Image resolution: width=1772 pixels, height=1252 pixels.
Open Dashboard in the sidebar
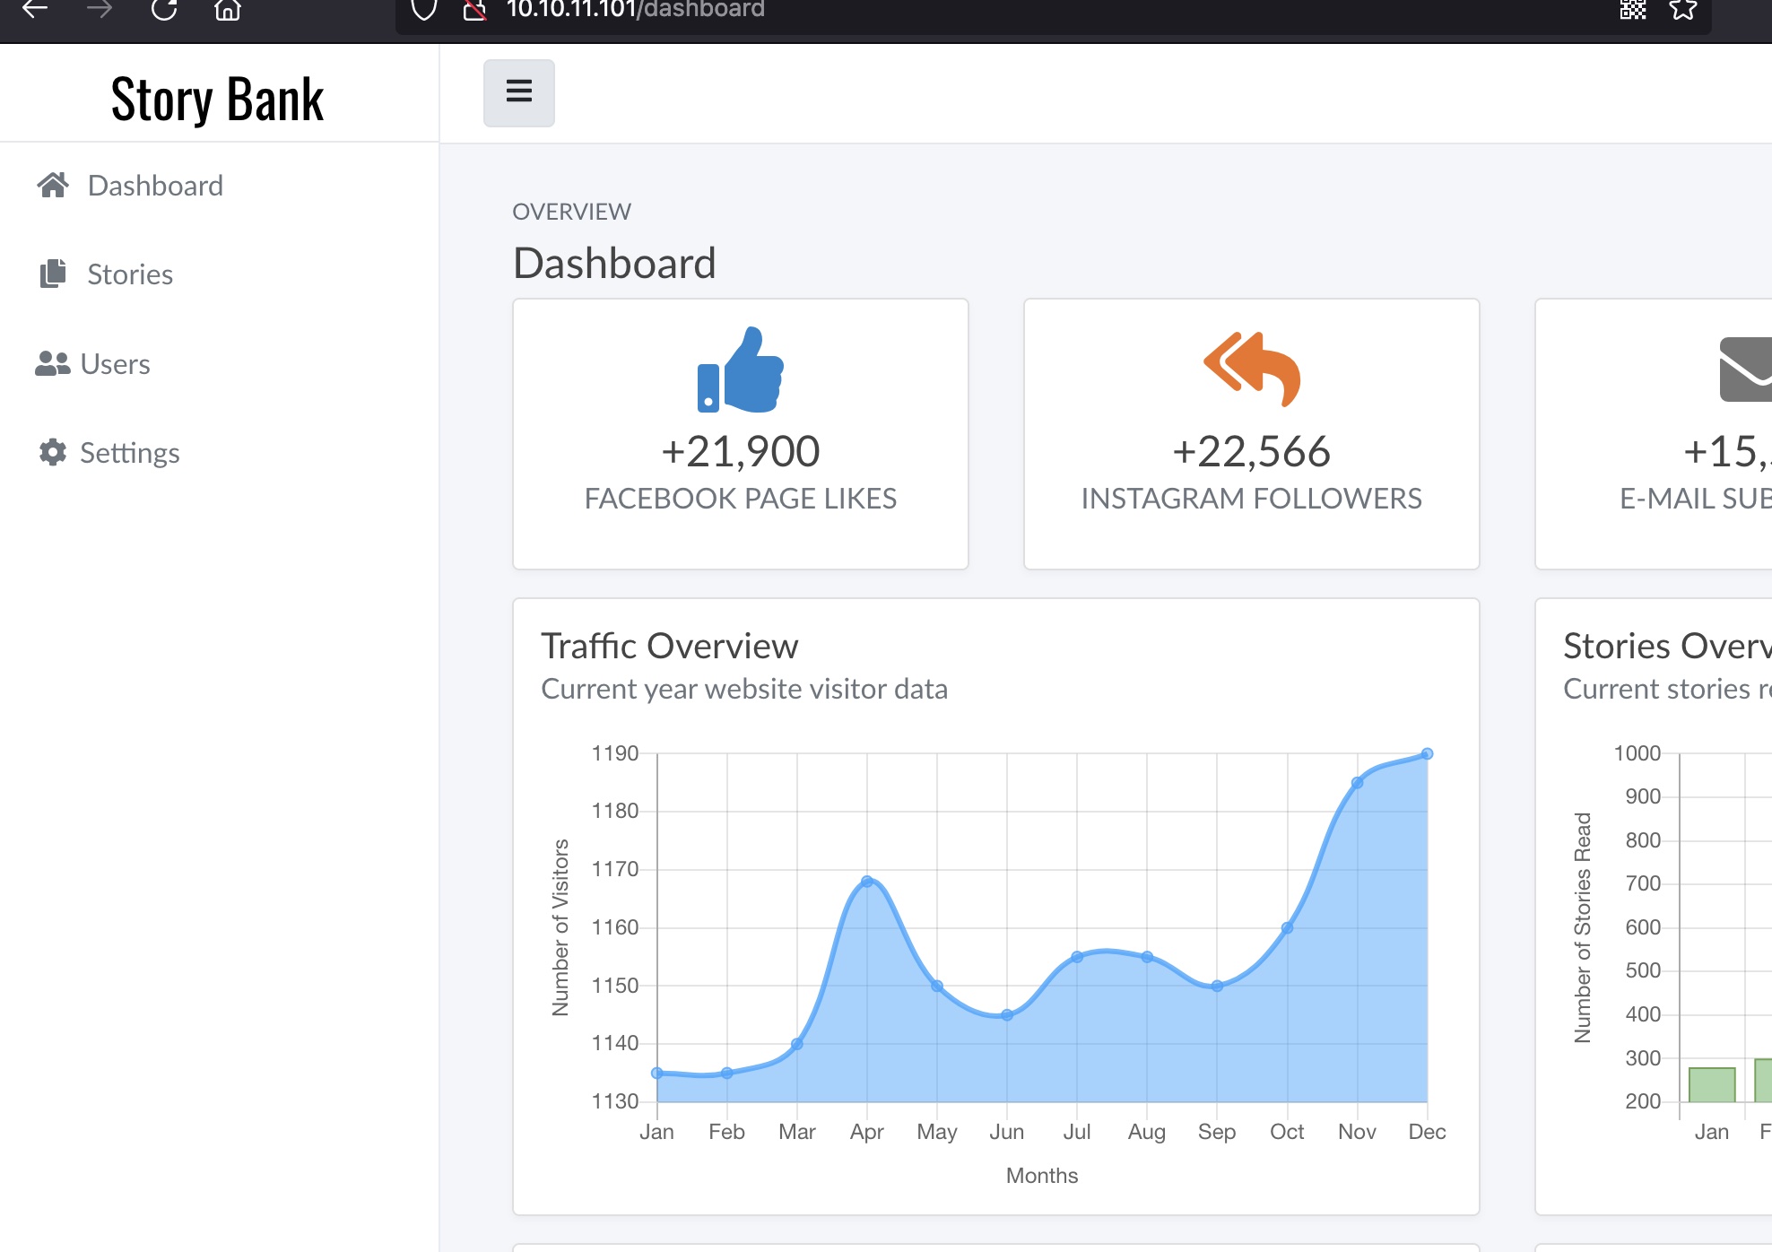[154, 186]
